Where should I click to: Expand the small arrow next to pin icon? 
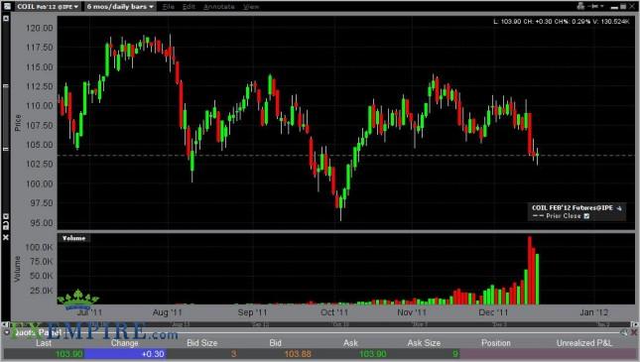coord(602,6)
